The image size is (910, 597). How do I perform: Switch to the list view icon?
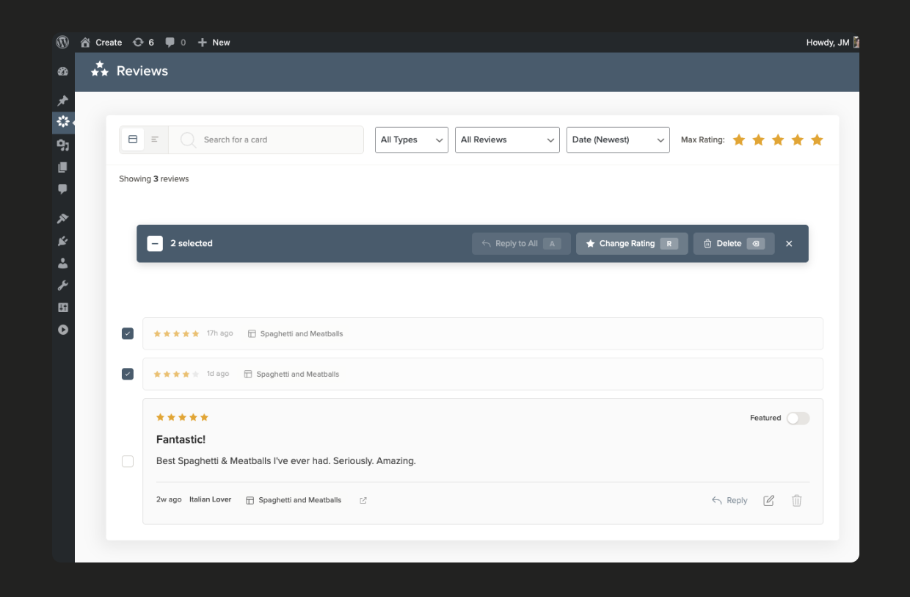tap(154, 139)
